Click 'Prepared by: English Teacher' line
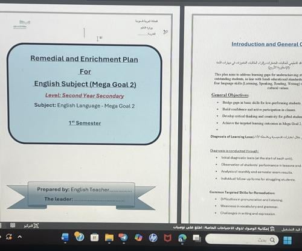 tap(85, 189)
